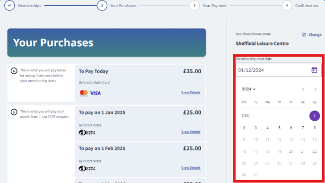The width and height of the screenshot is (325, 183).
Task: View Details for 1 Jan 2025 payment
Action: (191, 132)
